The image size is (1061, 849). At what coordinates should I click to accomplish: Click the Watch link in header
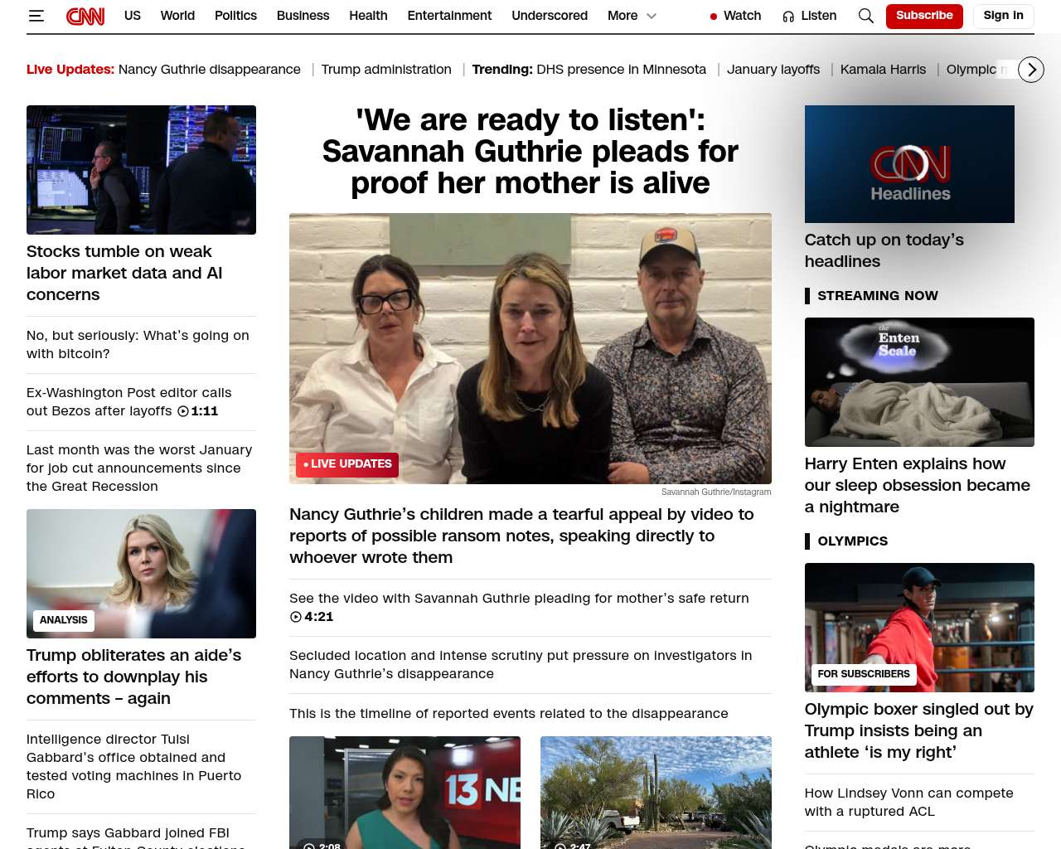tap(742, 16)
